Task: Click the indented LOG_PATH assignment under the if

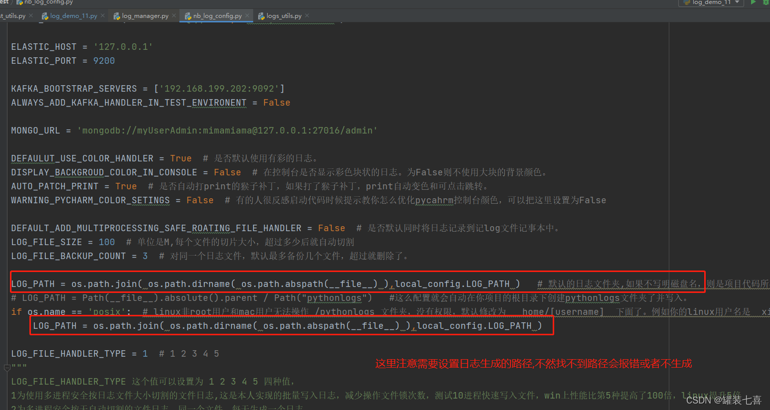Action: (288, 326)
